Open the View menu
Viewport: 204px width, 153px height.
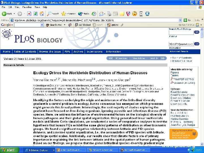tap(17, 7)
